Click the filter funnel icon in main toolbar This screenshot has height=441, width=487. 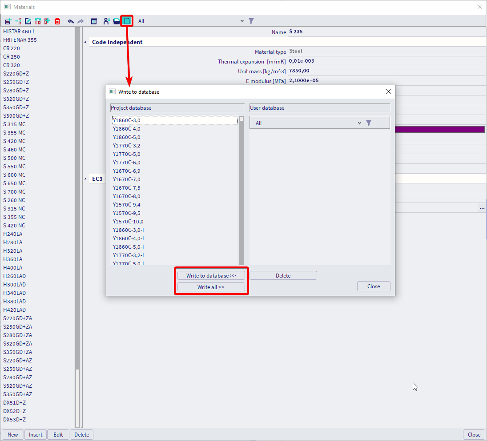coord(251,21)
